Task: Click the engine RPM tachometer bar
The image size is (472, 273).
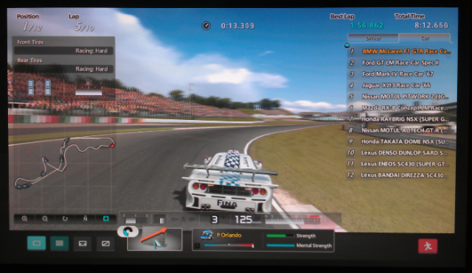Action: (293, 219)
